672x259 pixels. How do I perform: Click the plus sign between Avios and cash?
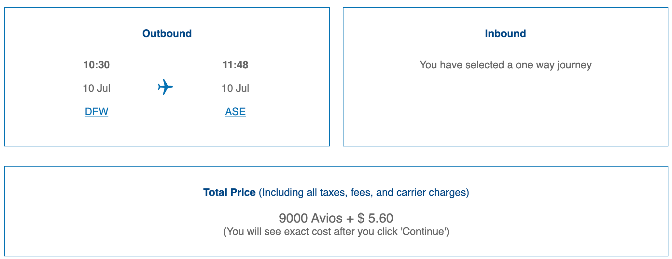(x=350, y=218)
